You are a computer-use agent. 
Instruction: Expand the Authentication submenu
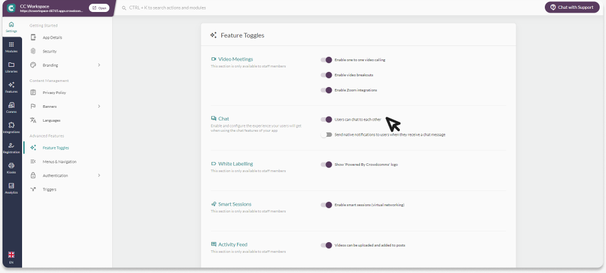coord(99,175)
